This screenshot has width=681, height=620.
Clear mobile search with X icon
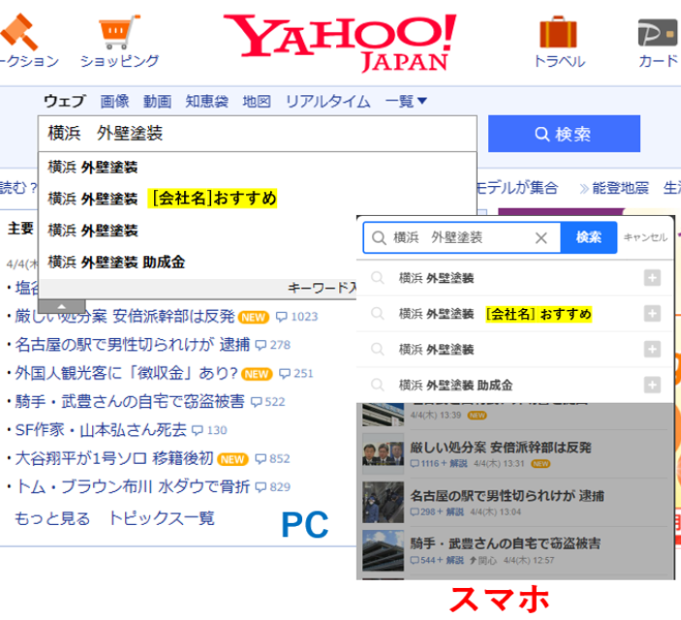click(x=542, y=237)
